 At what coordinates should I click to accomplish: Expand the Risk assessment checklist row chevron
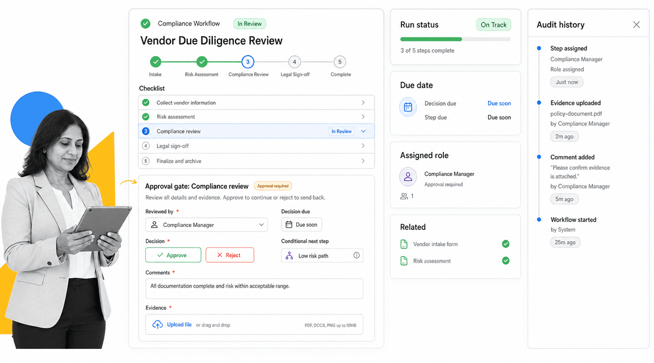click(x=363, y=117)
